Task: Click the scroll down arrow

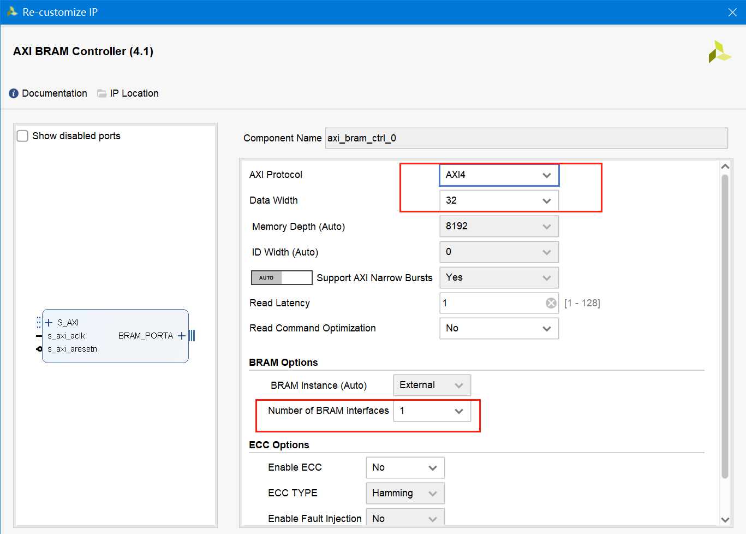Action: (x=725, y=520)
